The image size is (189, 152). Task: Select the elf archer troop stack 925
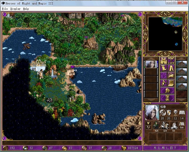click(x=157, y=125)
